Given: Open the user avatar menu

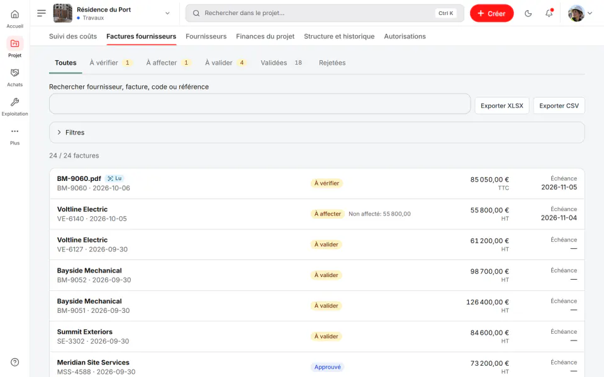Looking at the screenshot, I should [x=579, y=13].
